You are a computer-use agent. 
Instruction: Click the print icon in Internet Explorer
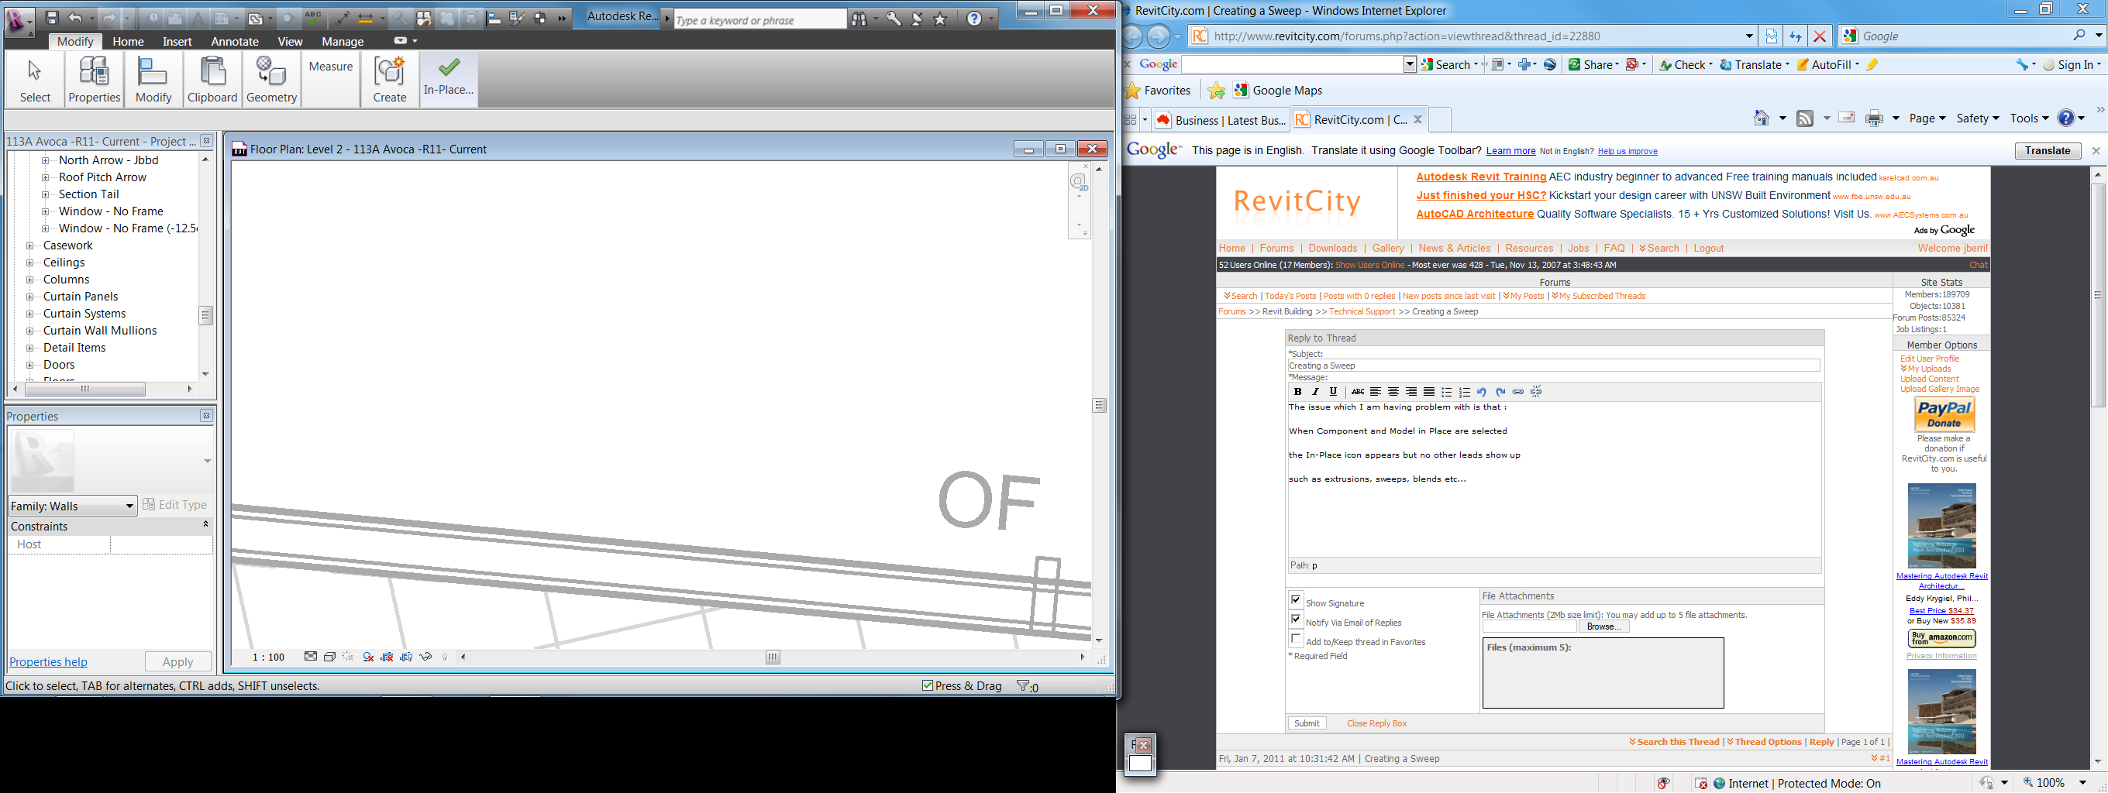tap(1874, 118)
